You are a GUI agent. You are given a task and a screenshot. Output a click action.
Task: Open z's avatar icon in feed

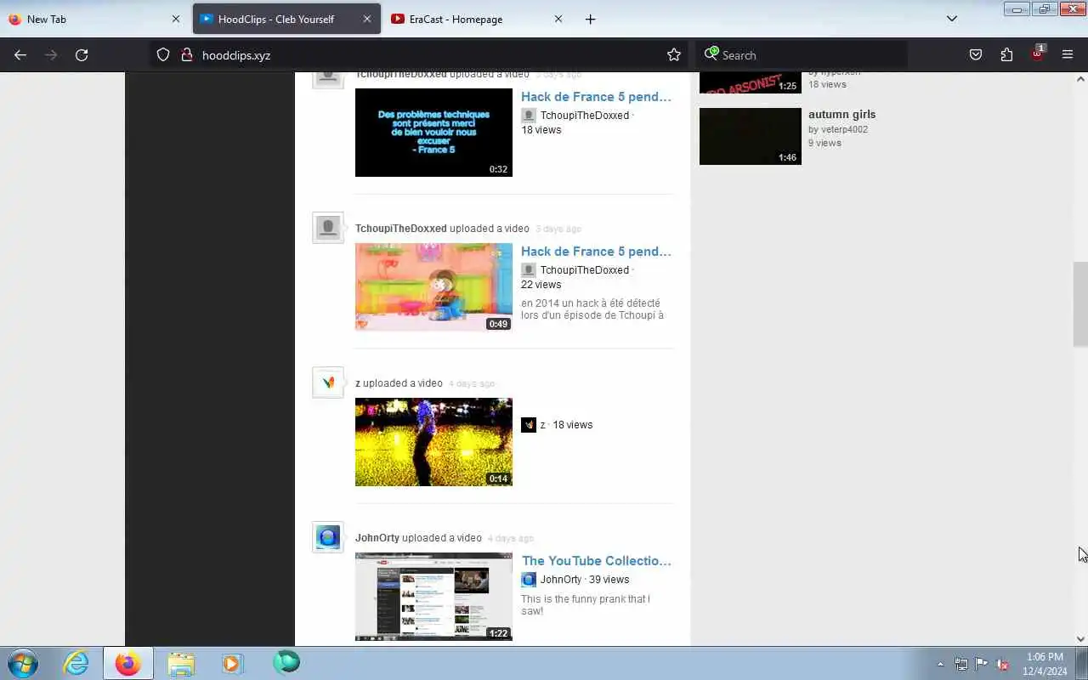[x=328, y=382]
